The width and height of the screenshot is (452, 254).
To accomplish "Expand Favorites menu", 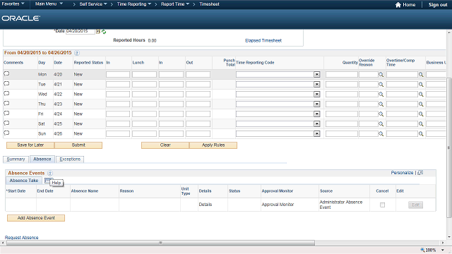I will (13, 4).
